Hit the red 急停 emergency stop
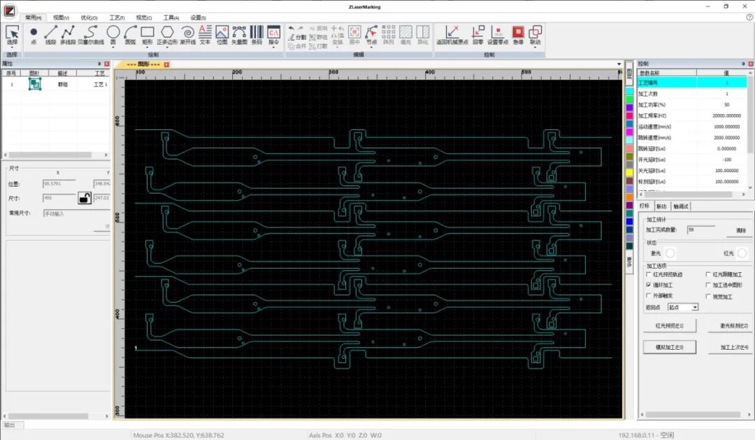The height and width of the screenshot is (440, 755). tap(518, 35)
